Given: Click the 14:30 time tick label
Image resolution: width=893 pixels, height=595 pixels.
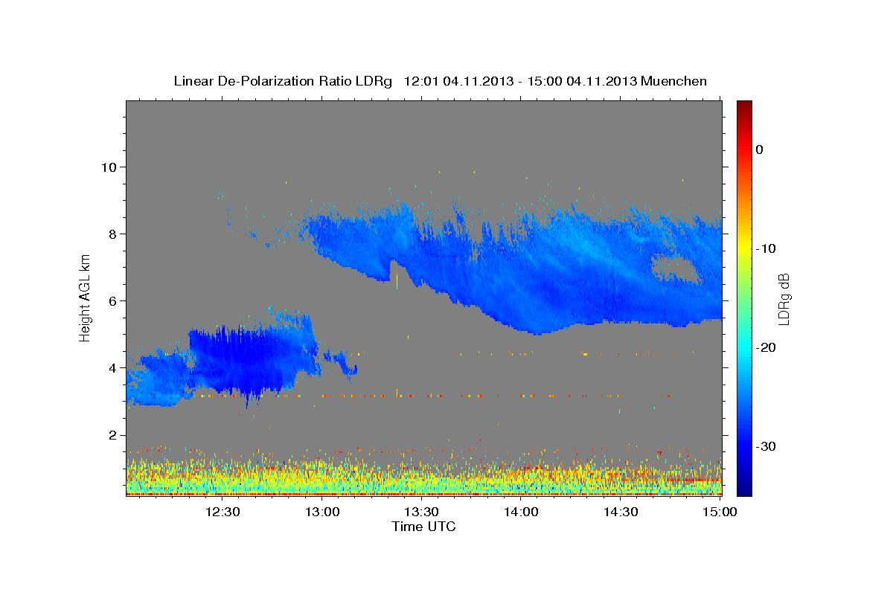Looking at the screenshot, I should 621,512.
